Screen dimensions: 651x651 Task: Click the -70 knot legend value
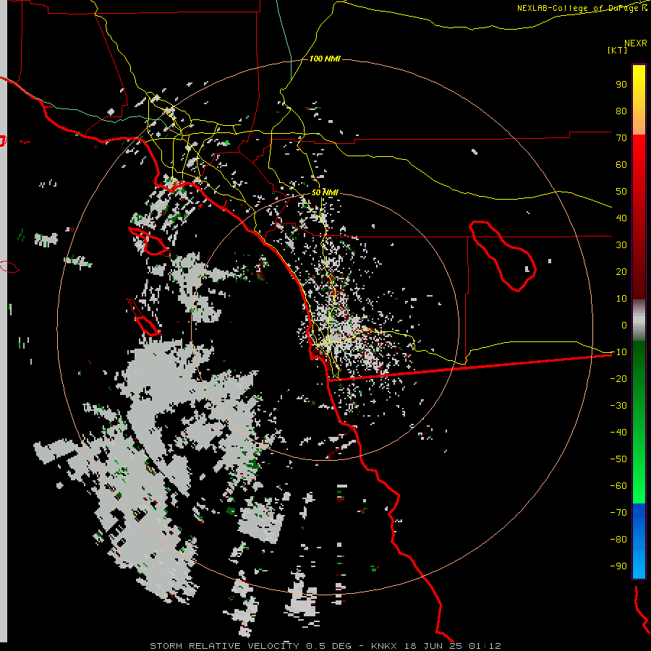(x=618, y=513)
